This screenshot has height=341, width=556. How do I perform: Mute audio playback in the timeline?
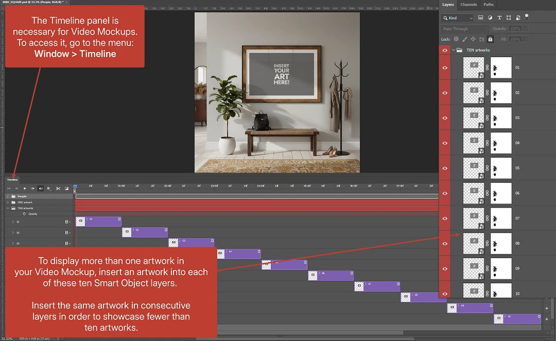(41, 189)
